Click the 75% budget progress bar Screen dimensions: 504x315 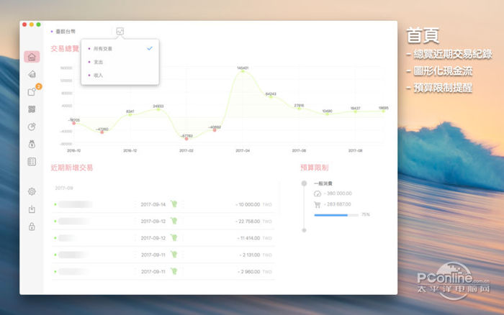pyautogui.click(x=336, y=215)
